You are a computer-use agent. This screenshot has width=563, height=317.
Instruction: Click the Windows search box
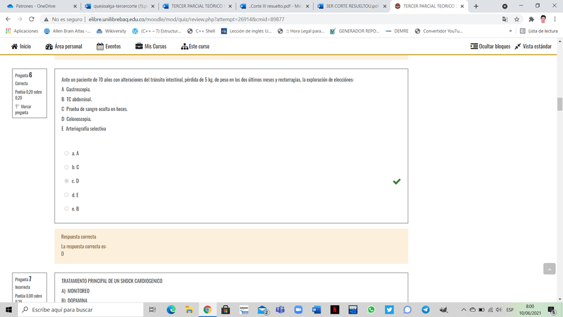pos(81,310)
